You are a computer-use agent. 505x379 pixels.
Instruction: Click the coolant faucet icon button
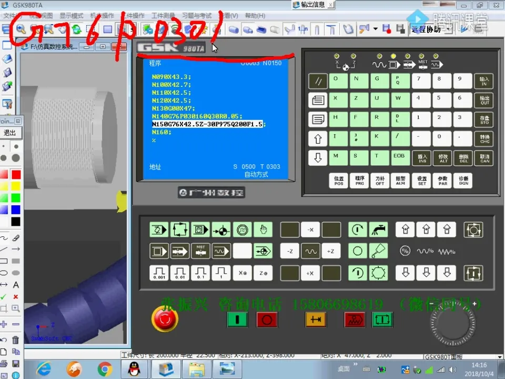point(378,230)
